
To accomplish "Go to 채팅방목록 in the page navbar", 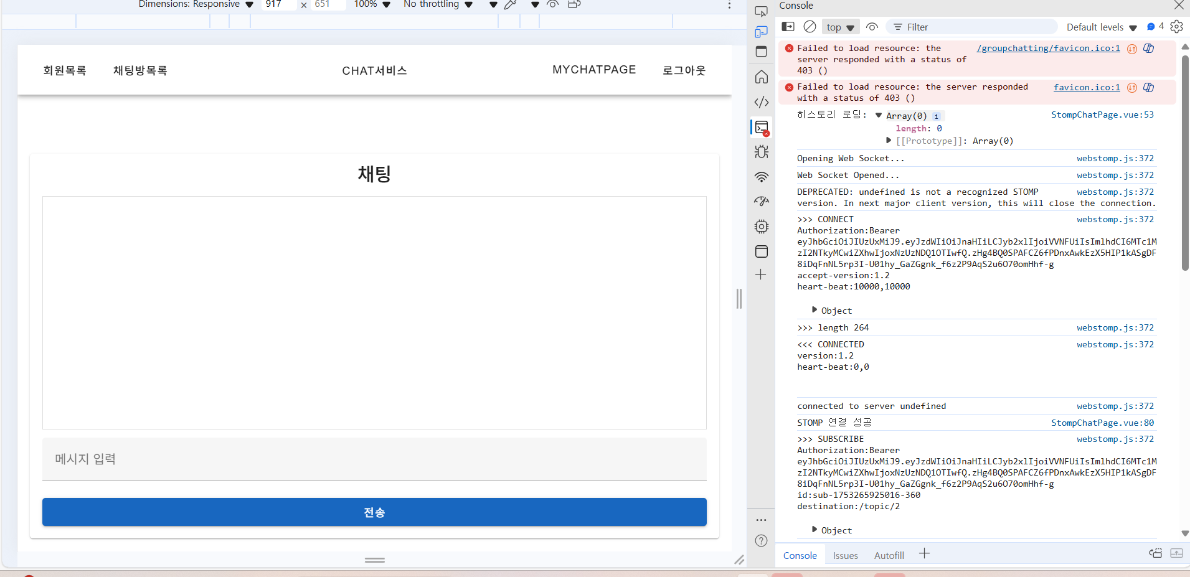I will (140, 70).
